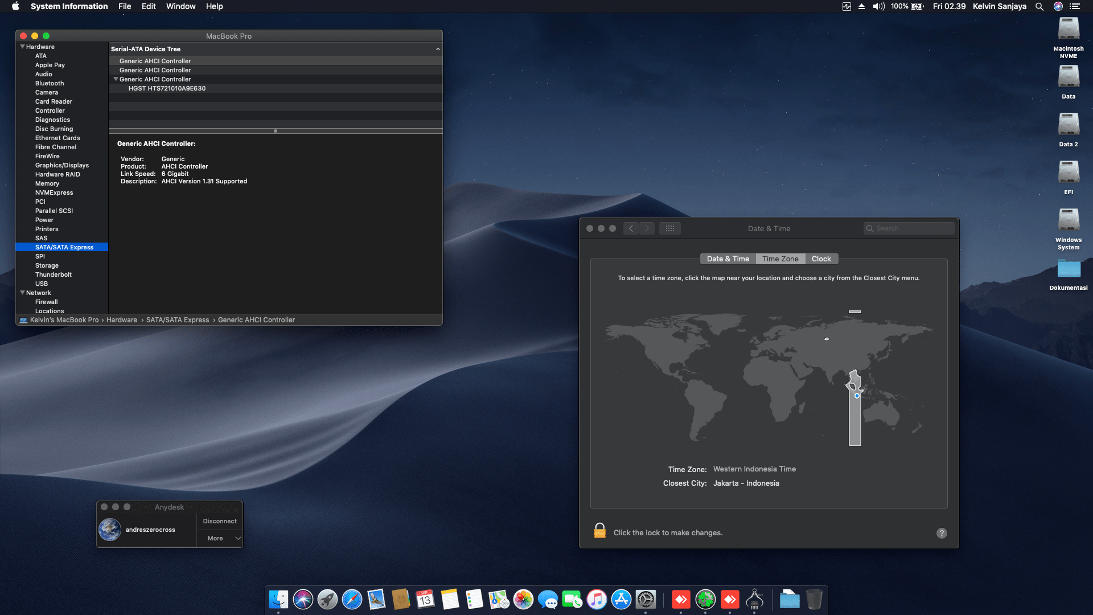Open the Dokumentasi folder on desktop
Image resolution: width=1093 pixels, height=615 pixels.
point(1068,269)
